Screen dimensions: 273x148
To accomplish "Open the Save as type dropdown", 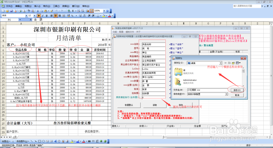I will [x=226, y=94].
